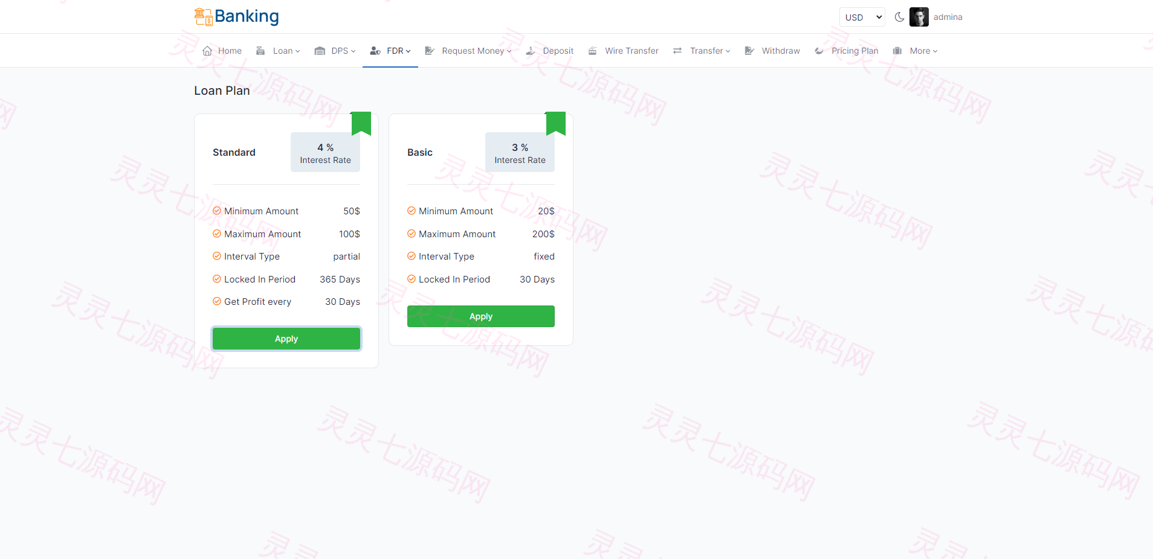The width and height of the screenshot is (1153, 559).
Task: Click the 365 Days value
Action: click(340, 279)
